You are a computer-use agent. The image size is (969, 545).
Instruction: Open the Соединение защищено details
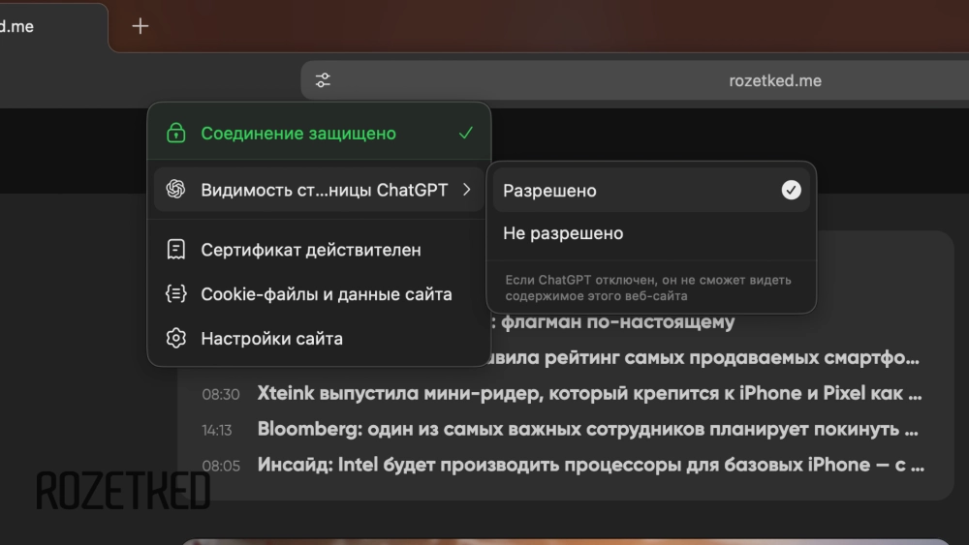[298, 134]
